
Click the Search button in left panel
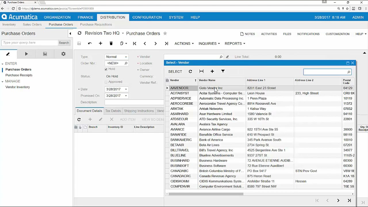(64, 43)
